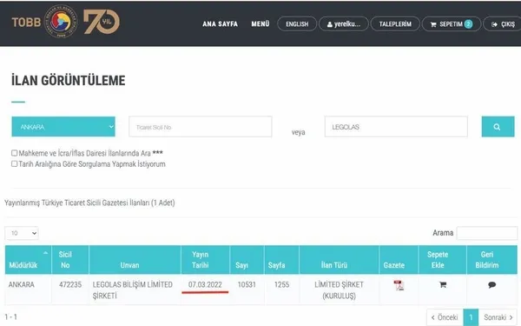Open feedback speech bubble for LEGOLAS row

(492, 285)
